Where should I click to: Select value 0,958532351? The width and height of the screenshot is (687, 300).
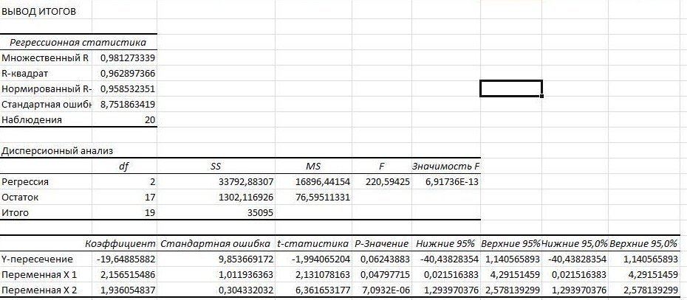(124, 88)
